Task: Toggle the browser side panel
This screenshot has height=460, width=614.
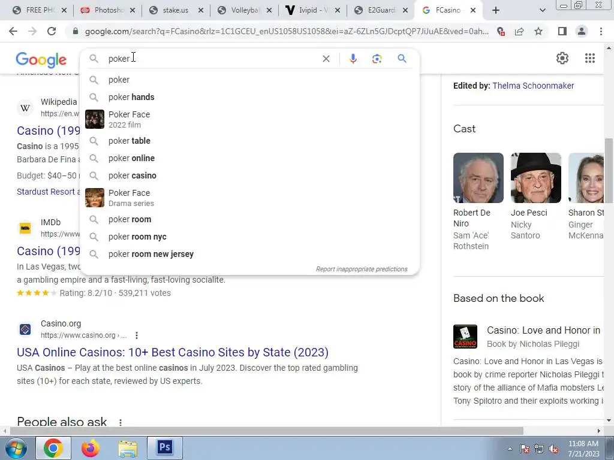Action: click(562, 31)
